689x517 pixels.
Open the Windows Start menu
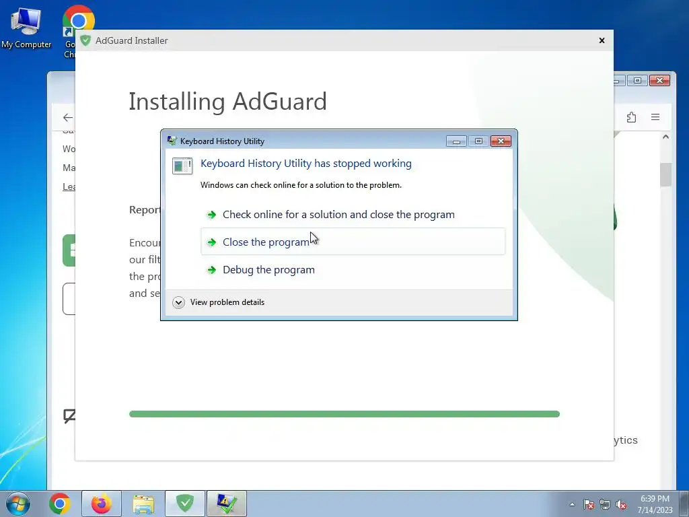pos(17,504)
